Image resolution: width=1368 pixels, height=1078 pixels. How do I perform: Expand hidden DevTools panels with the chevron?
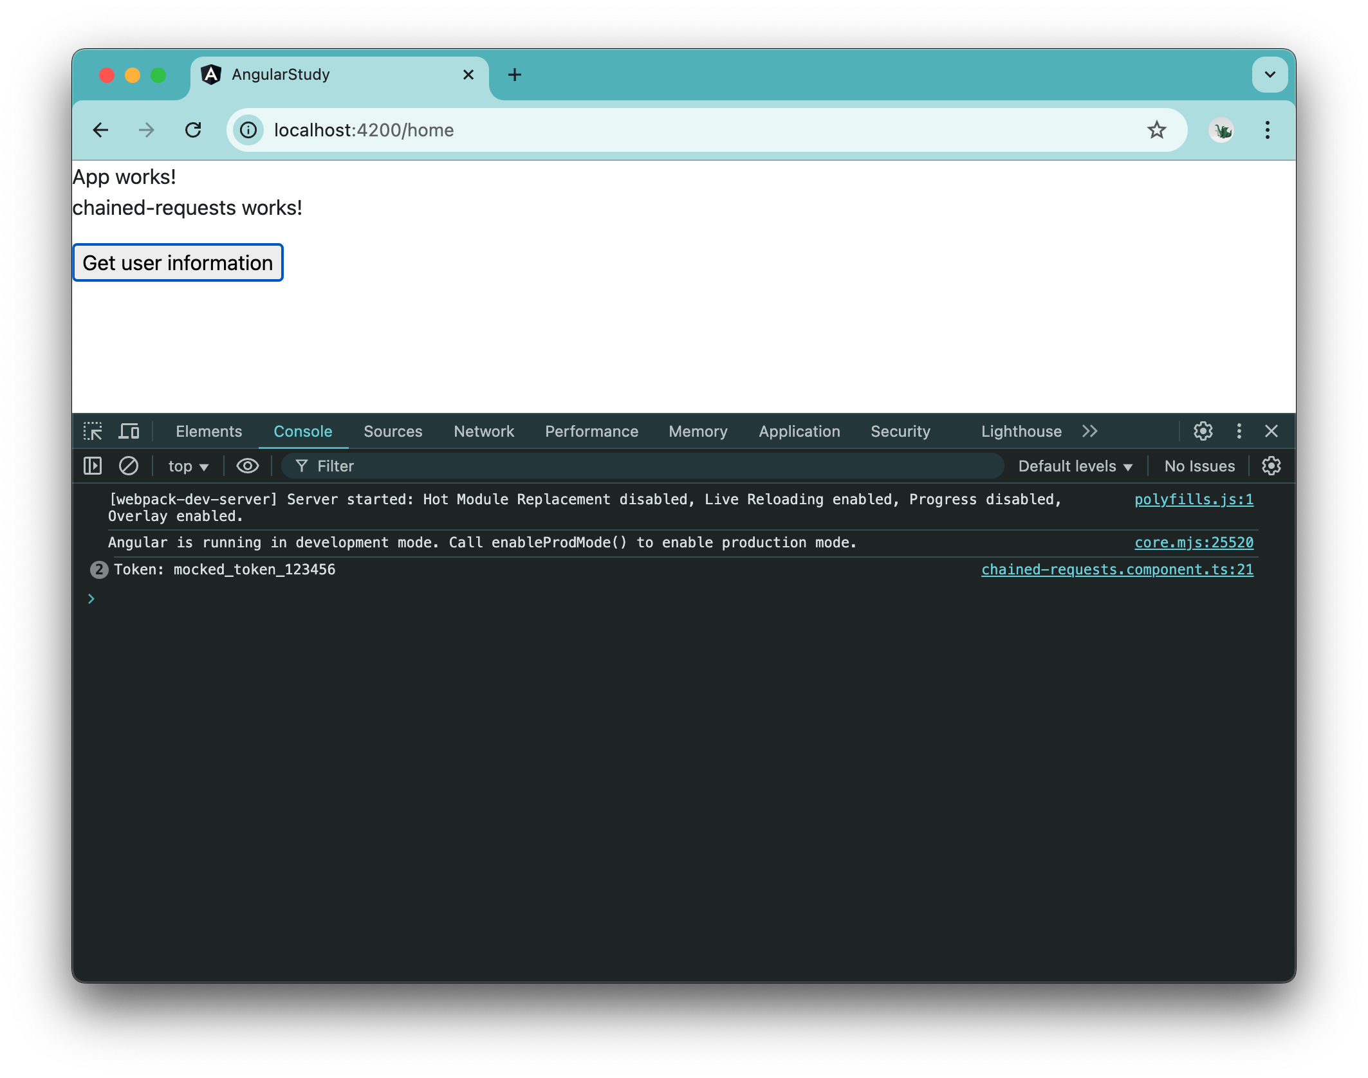[x=1090, y=431]
